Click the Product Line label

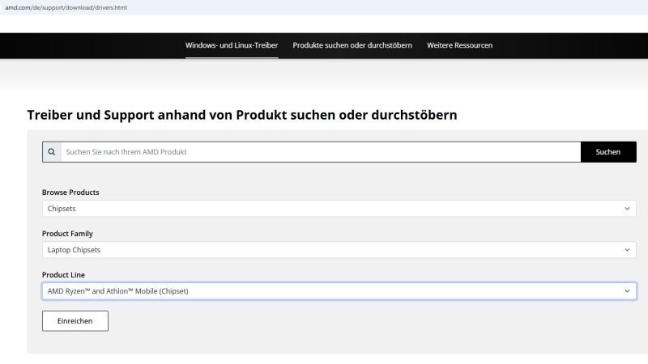(x=63, y=275)
